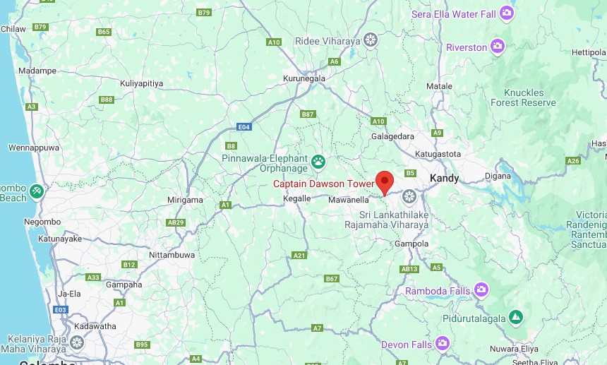The width and height of the screenshot is (607, 365).
Task: Click the Pidurutalagala mountain icon
Action: pyautogui.click(x=516, y=318)
